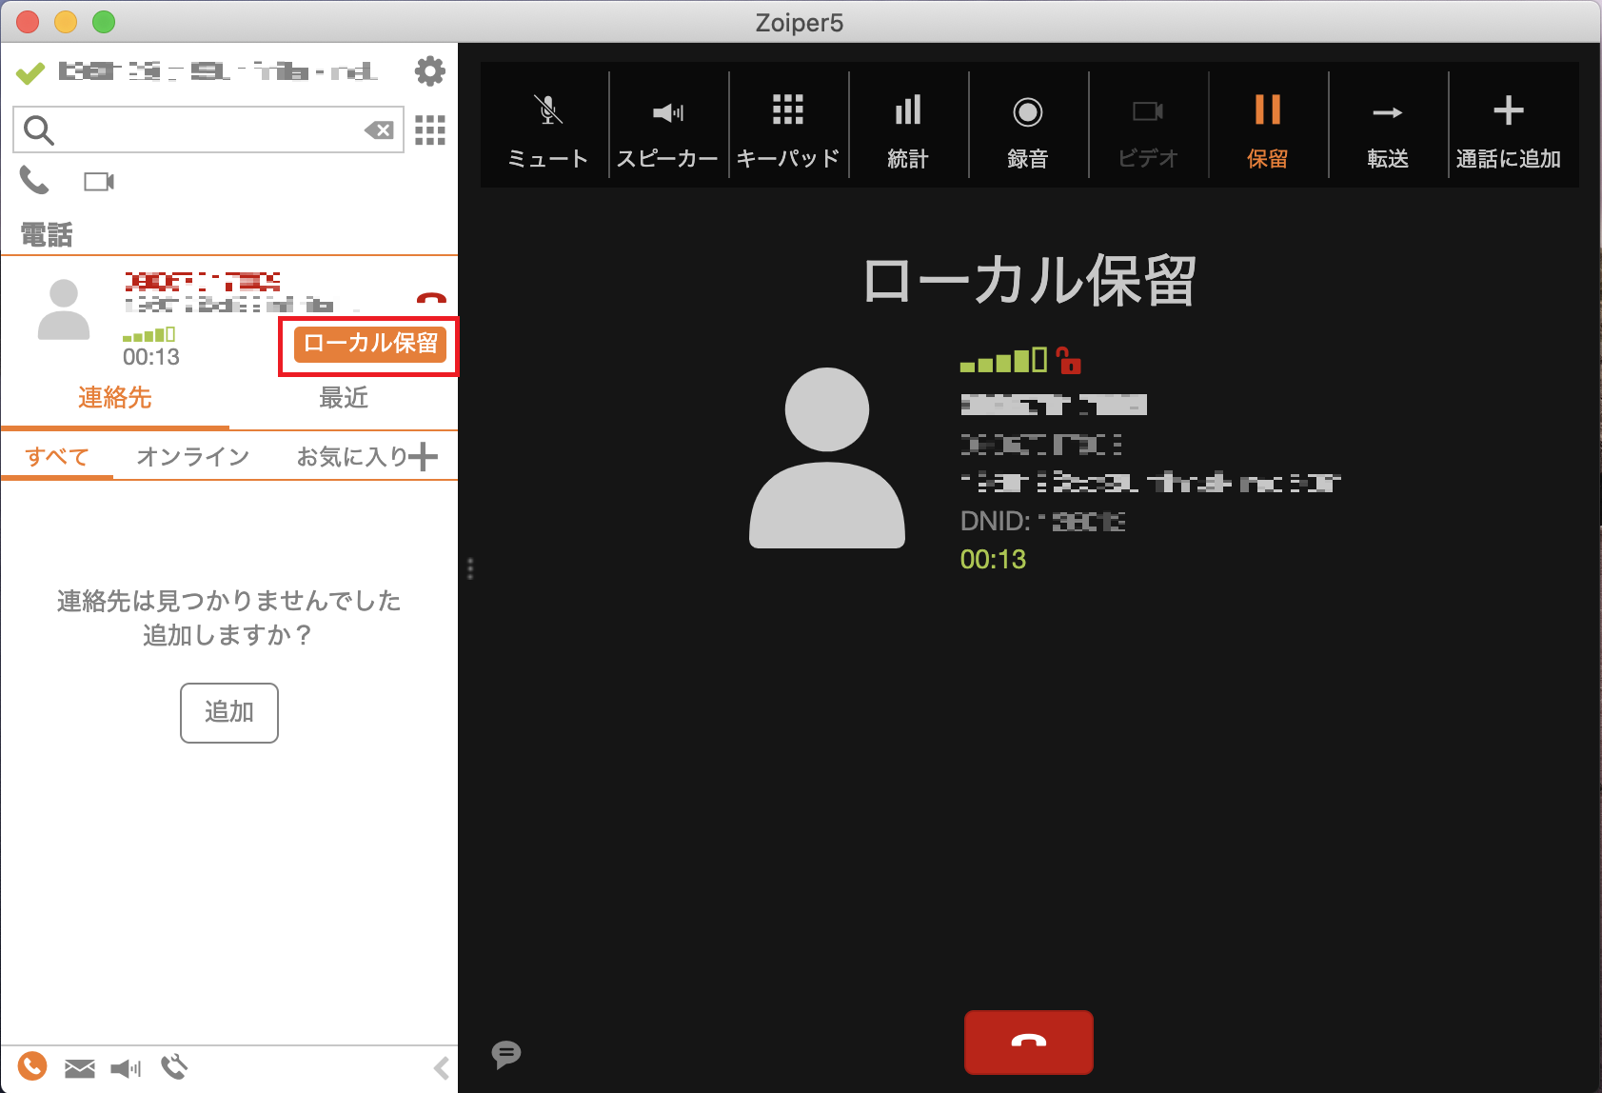Toggle the スピーカー speaker button

click(667, 130)
